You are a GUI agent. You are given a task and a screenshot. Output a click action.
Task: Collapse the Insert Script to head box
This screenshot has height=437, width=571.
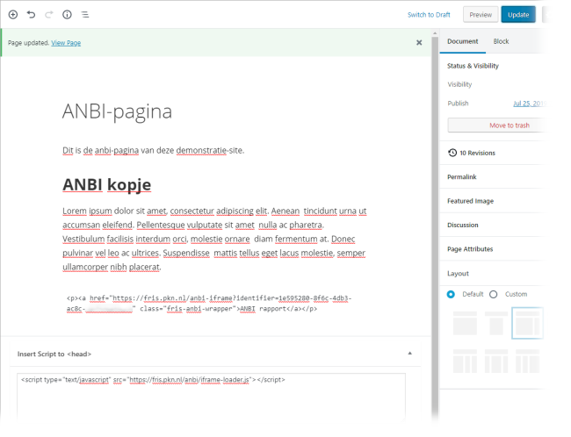409,354
